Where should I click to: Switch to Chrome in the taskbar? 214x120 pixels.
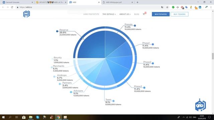tap(59, 117)
